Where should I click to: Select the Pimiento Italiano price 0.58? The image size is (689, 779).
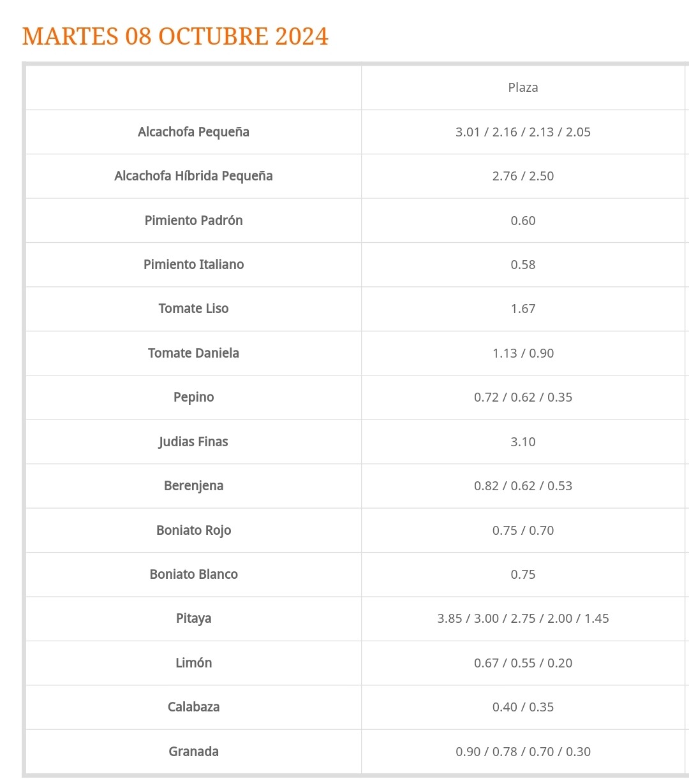point(523,265)
